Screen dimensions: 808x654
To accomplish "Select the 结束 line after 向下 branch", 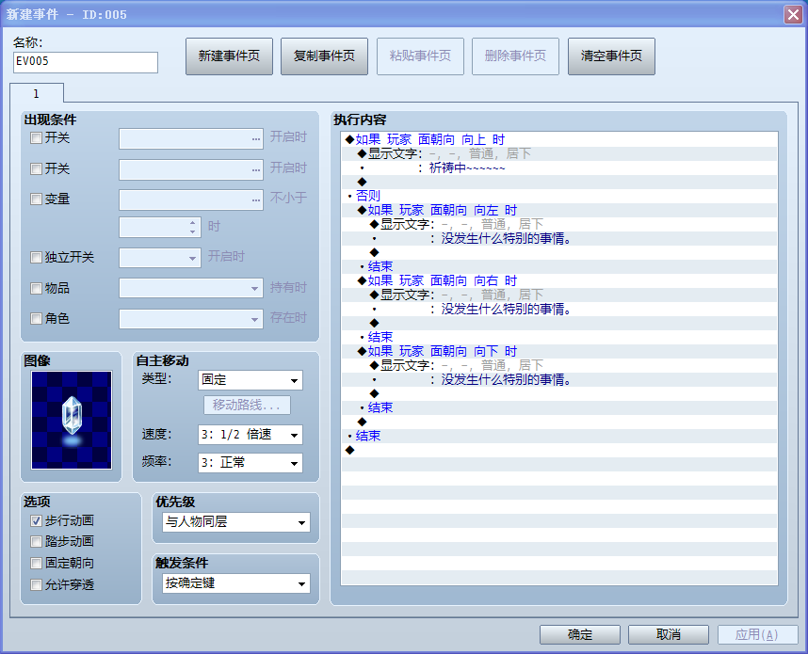I will (559, 407).
